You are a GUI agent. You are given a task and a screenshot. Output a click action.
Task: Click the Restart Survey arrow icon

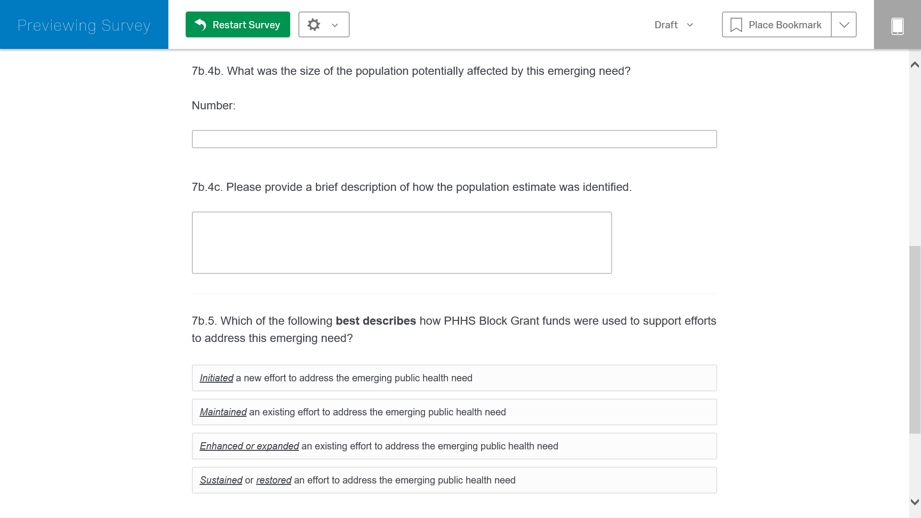(x=201, y=24)
